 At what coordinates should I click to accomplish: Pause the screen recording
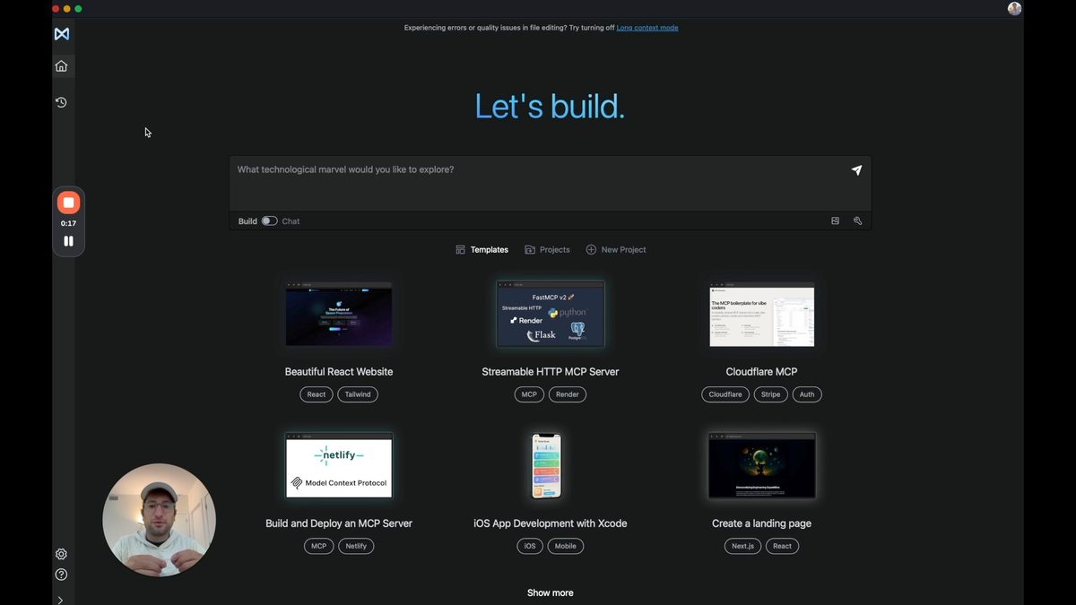(68, 241)
